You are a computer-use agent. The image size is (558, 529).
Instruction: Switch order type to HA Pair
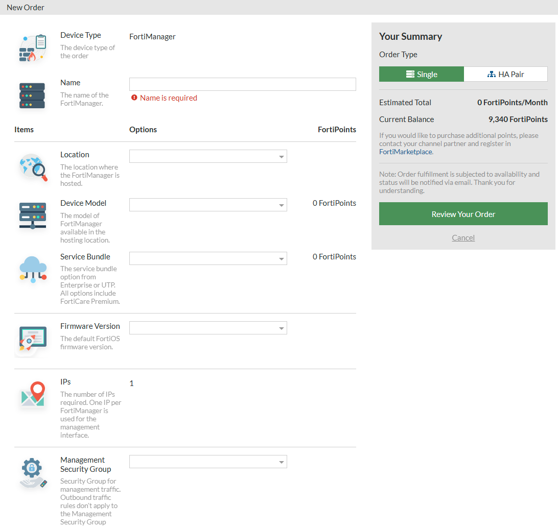pyautogui.click(x=506, y=74)
